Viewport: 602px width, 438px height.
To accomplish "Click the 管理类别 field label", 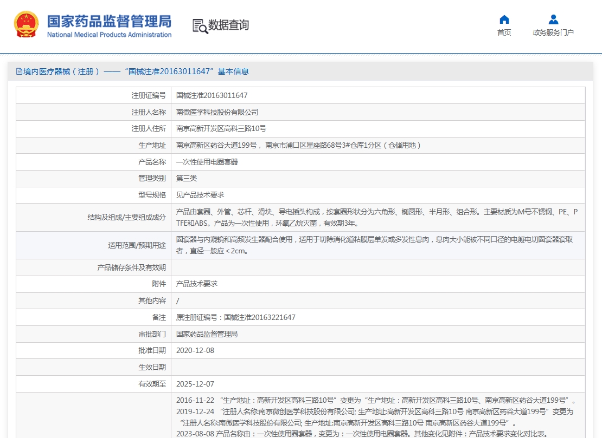I will (x=152, y=179).
